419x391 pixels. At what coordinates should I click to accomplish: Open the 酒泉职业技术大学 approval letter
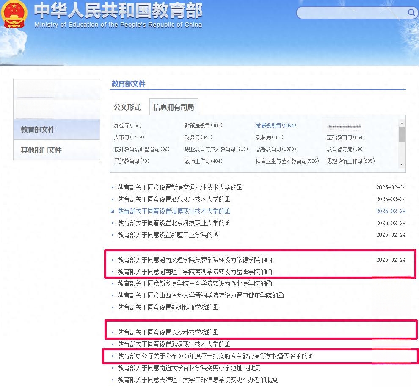coord(174,199)
